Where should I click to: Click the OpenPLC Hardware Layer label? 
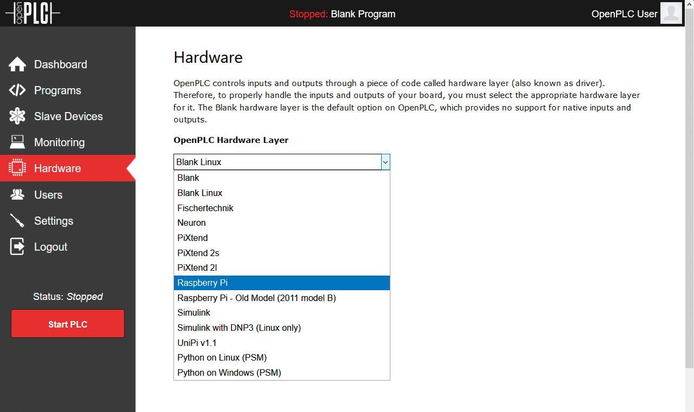pos(231,140)
